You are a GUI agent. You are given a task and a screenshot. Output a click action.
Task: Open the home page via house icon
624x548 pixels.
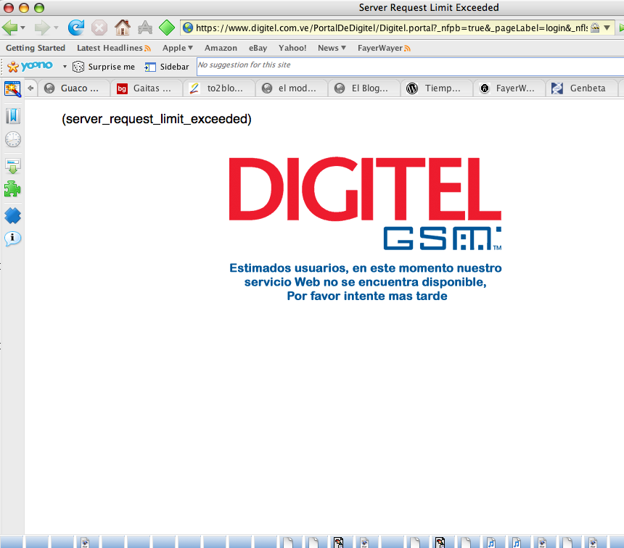point(123,28)
